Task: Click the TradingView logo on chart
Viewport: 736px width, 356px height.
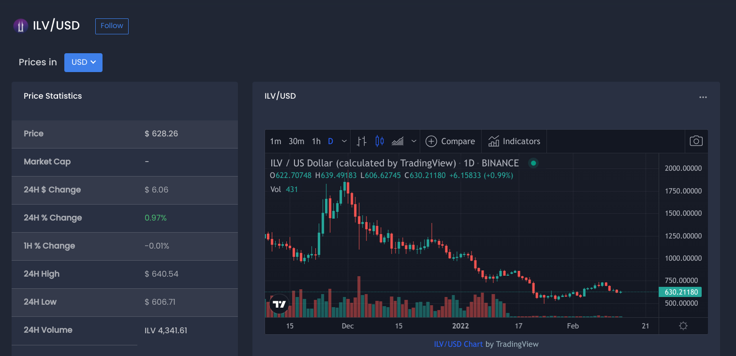Action: coord(279,304)
